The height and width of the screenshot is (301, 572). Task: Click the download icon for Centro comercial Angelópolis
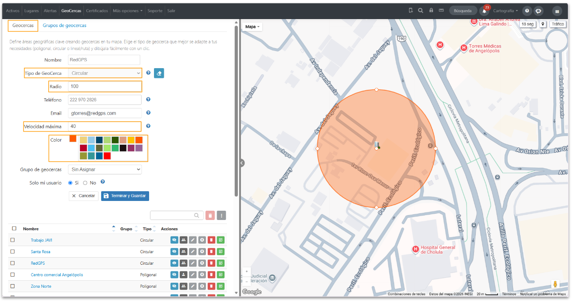pyautogui.click(x=202, y=274)
